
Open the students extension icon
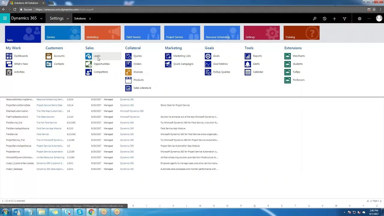(x=288, y=64)
